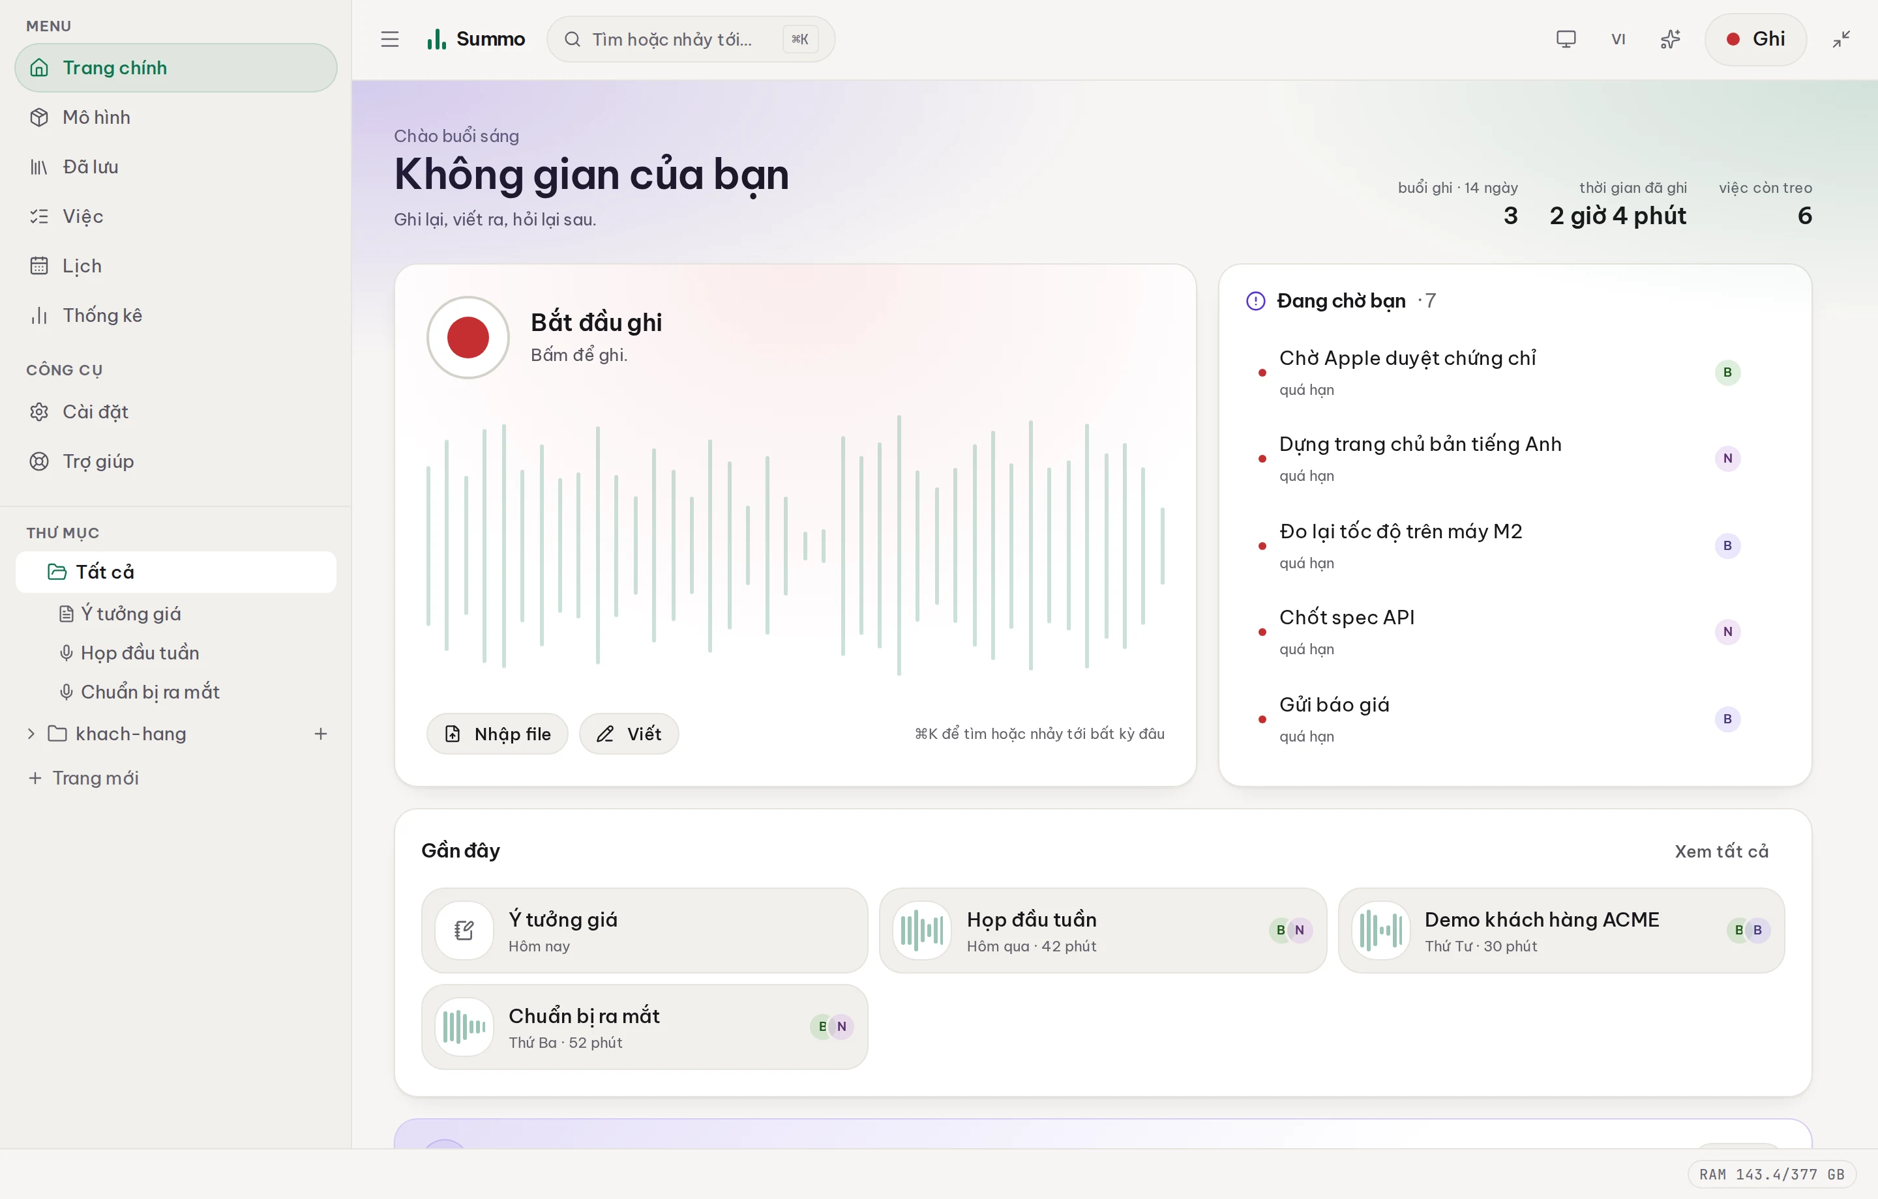This screenshot has width=1878, height=1199.
Task: Click the waveform icon of Chuẩn bị ra mắt card
Action: (464, 1027)
